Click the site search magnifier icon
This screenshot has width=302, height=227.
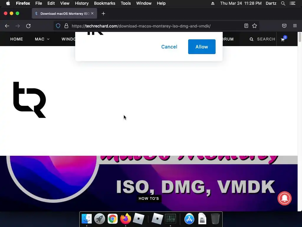pyautogui.click(x=251, y=39)
